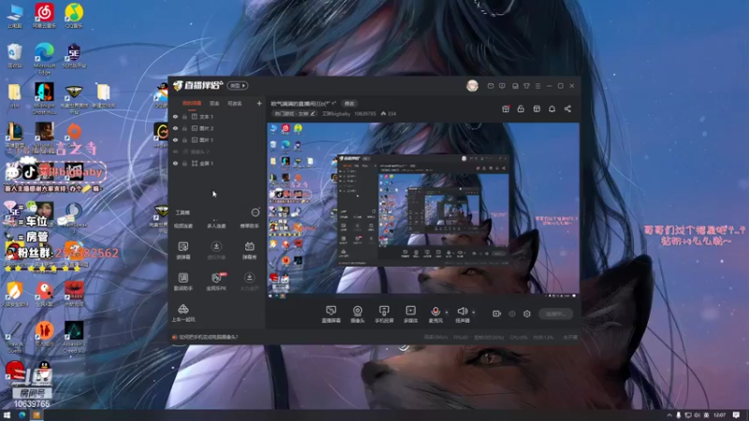The width and height of the screenshot is (749, 421).
Task: Toggle lock on 文本 1 layer
Action: (x=184, y=116)
